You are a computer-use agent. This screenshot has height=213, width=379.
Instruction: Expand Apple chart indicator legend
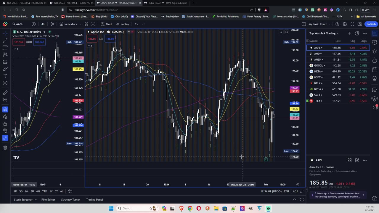tap(90, 46)
